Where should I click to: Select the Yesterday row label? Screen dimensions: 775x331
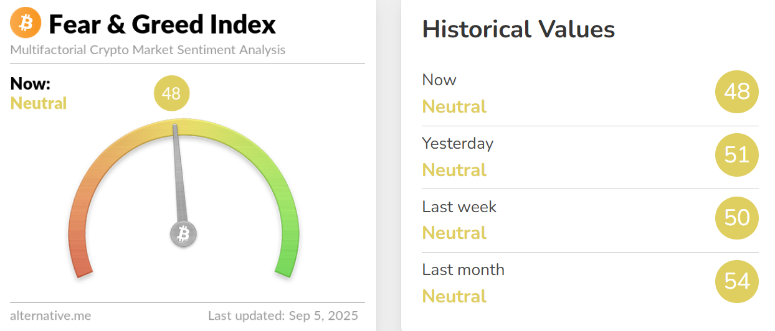(x=457, y=143)
